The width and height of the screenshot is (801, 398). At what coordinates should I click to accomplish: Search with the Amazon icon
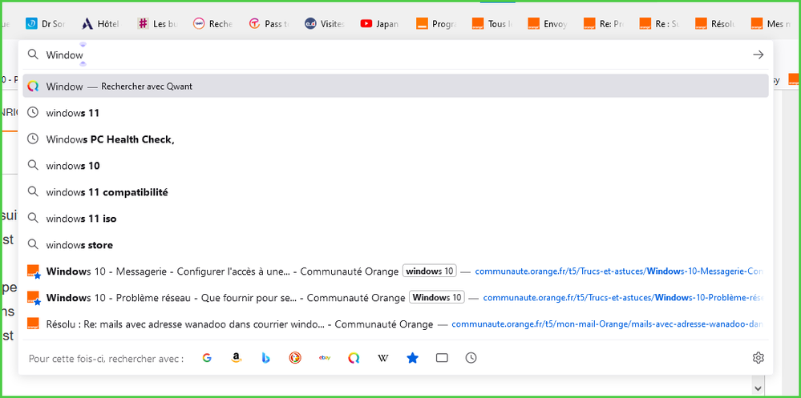237,358
